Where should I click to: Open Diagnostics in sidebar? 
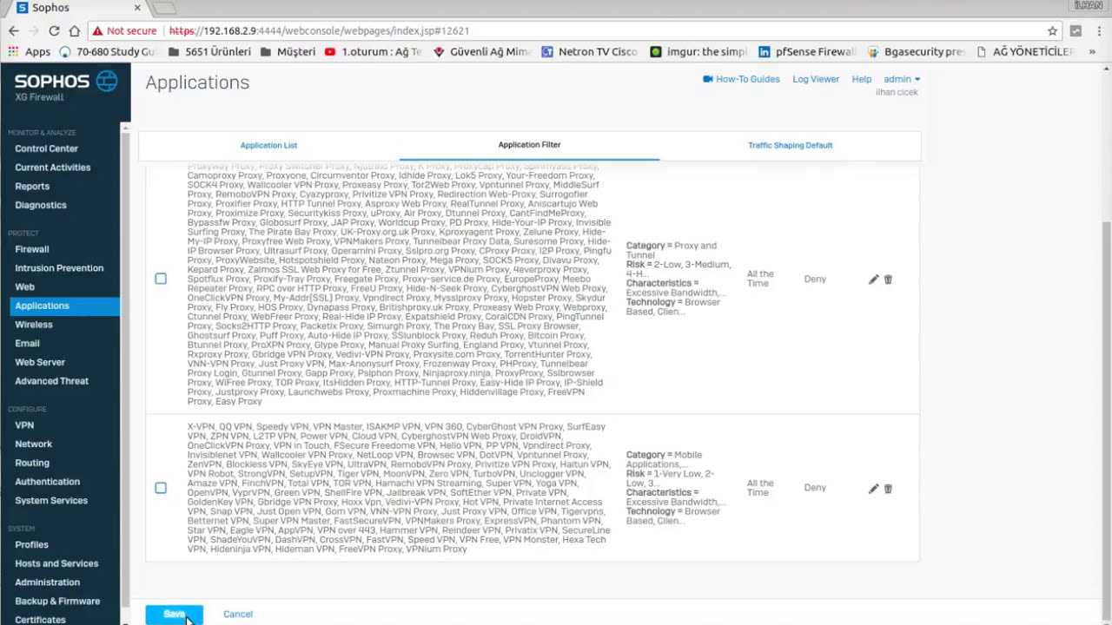point(41,205)
